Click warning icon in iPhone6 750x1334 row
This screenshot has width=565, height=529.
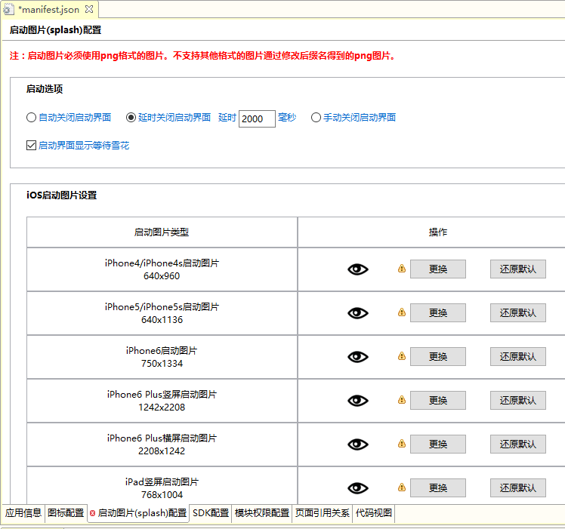coord(402,357)
